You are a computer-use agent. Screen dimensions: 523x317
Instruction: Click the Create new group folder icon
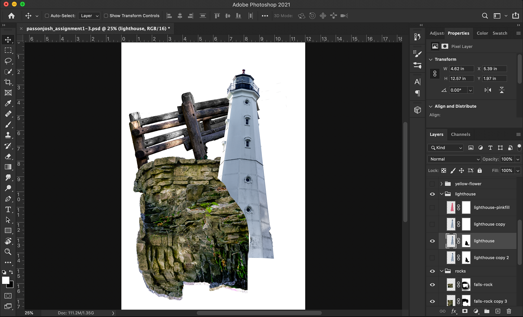[x=487, y=311]
